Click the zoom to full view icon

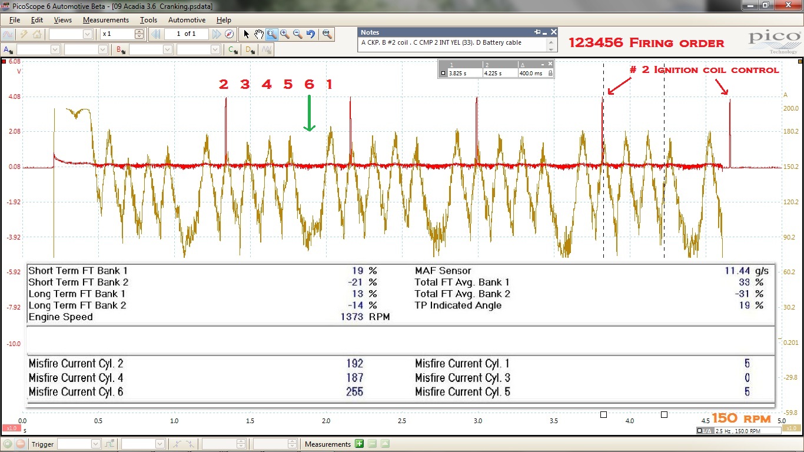(327, 34)
